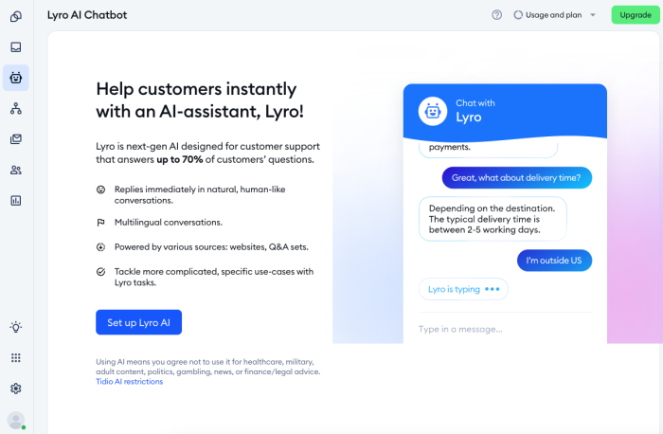Click the Type in a message field
Screen dimensions: 663x434
tap(505, 329)
